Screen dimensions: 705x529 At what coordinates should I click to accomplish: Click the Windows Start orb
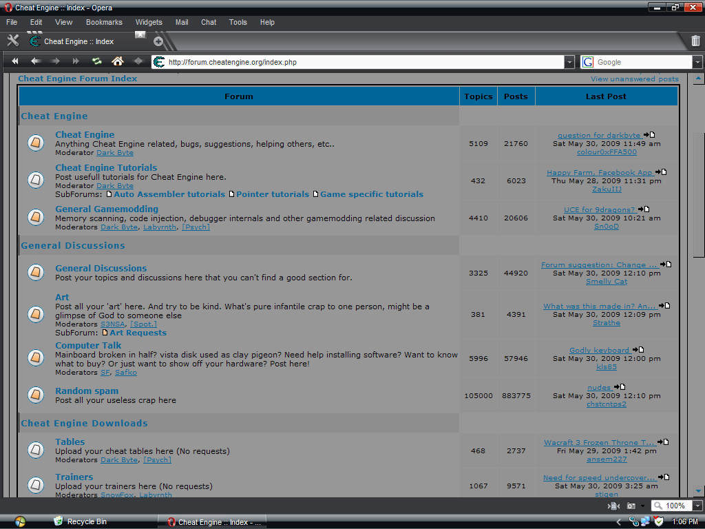tap(20, 521)
